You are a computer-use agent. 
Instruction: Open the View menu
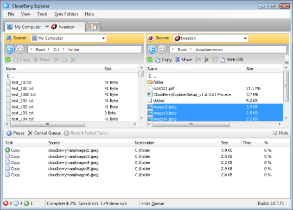[26, 14]
